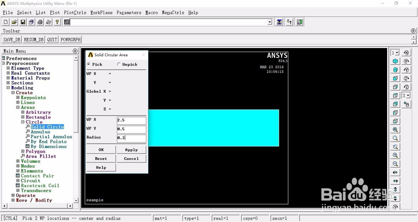Viewport: 418px width, 222px height.
Task: Open the MenuCtrls menu
Action: (x=173, y=13)
